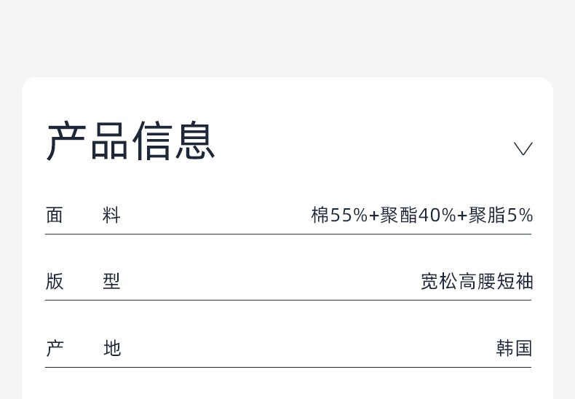Click the second plus sign in fabric composition

pyautogui.click(x=462, y=216)
